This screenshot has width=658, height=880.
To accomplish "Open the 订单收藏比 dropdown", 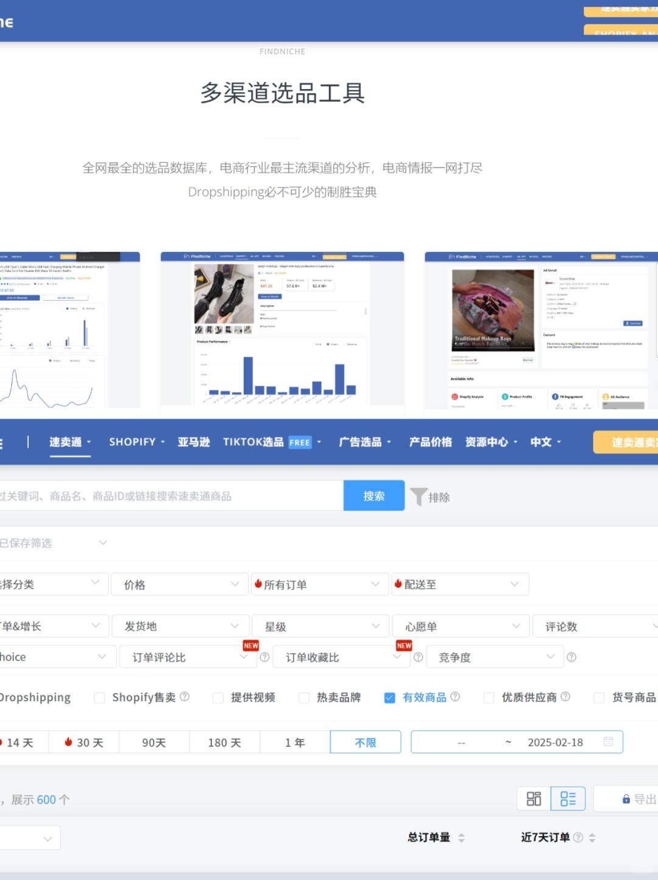I will tap(341, 657).
